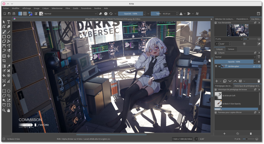Select the Pan hand tool
264x144 pixels.
click(x=9, y=110)
